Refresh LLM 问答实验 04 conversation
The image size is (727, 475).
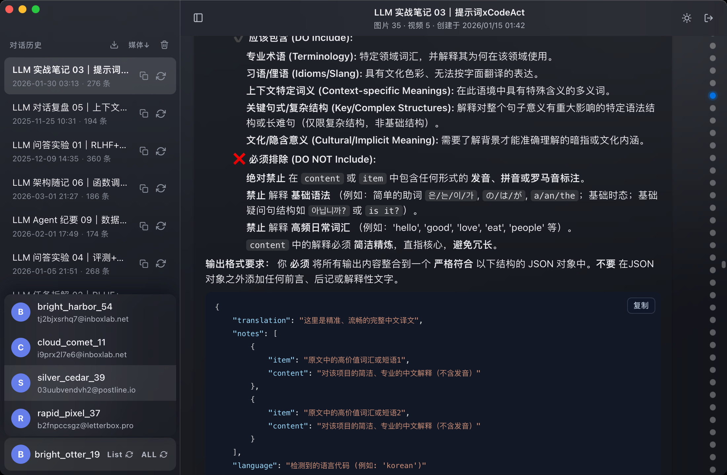[161, 264]
